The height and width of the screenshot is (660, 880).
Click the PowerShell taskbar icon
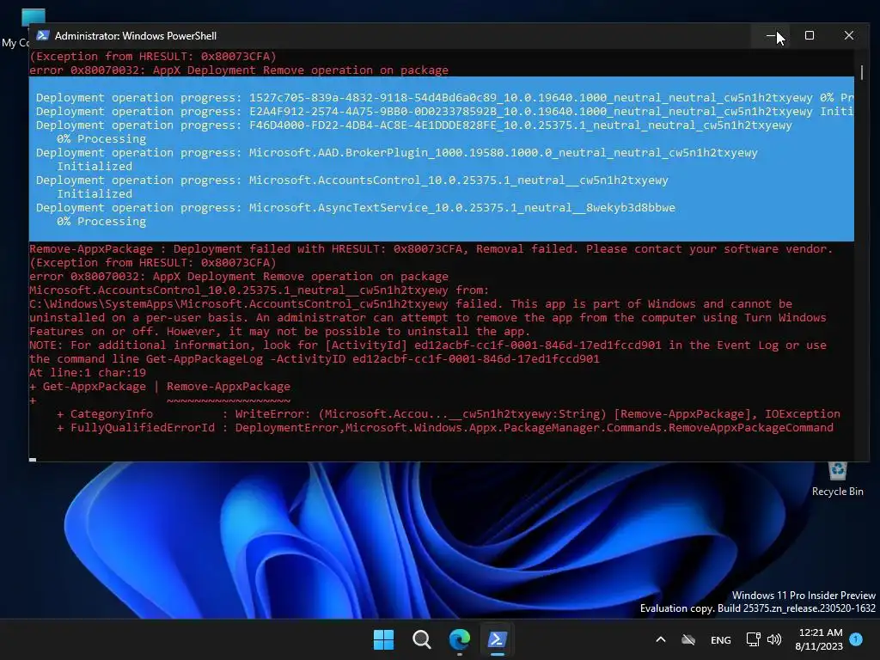point(498,639)
